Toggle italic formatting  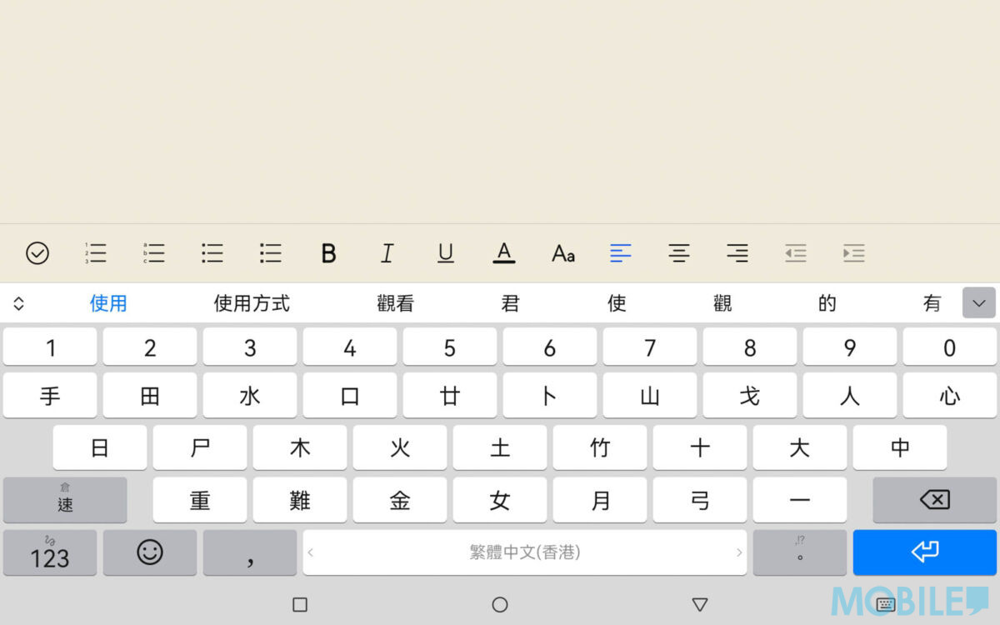coord(387,253)
